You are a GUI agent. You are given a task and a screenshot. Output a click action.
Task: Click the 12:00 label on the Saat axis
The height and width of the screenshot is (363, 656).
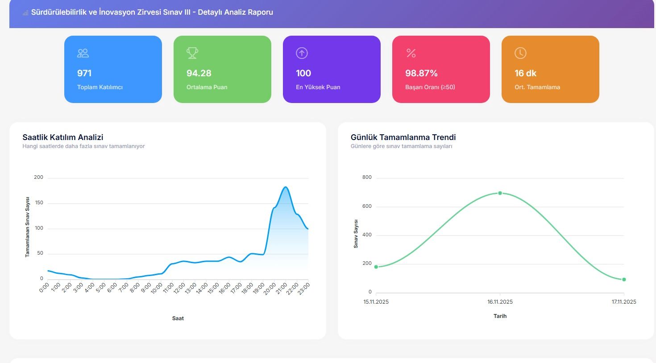pyautogui.click(x=179, y=288)
